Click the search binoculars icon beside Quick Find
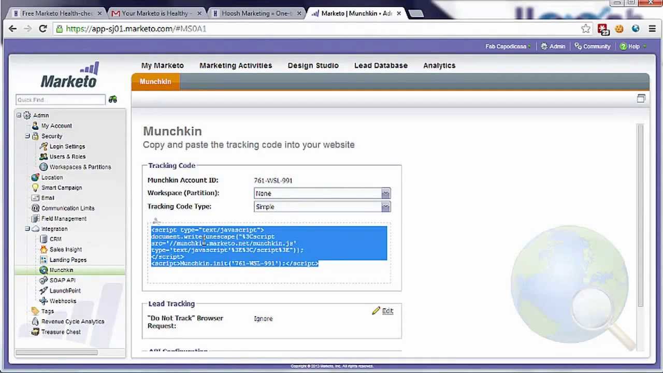This screenshot has height=373, width=663. coord(113,99)
